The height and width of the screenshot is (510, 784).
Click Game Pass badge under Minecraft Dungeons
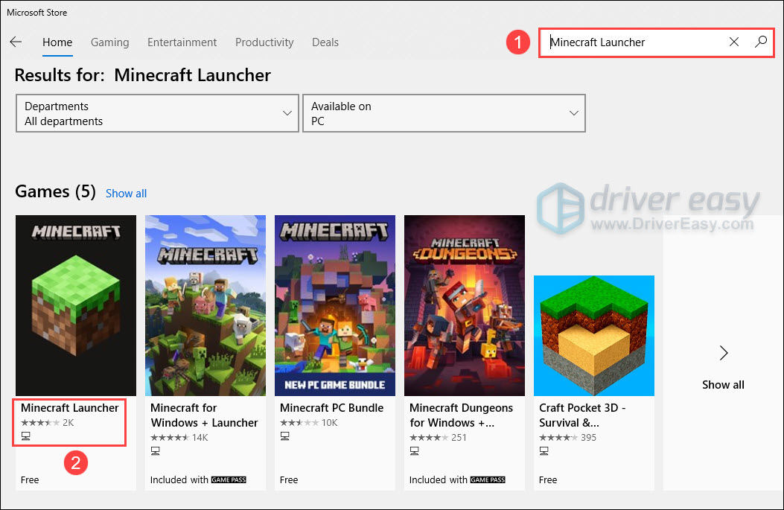[488, 480]
